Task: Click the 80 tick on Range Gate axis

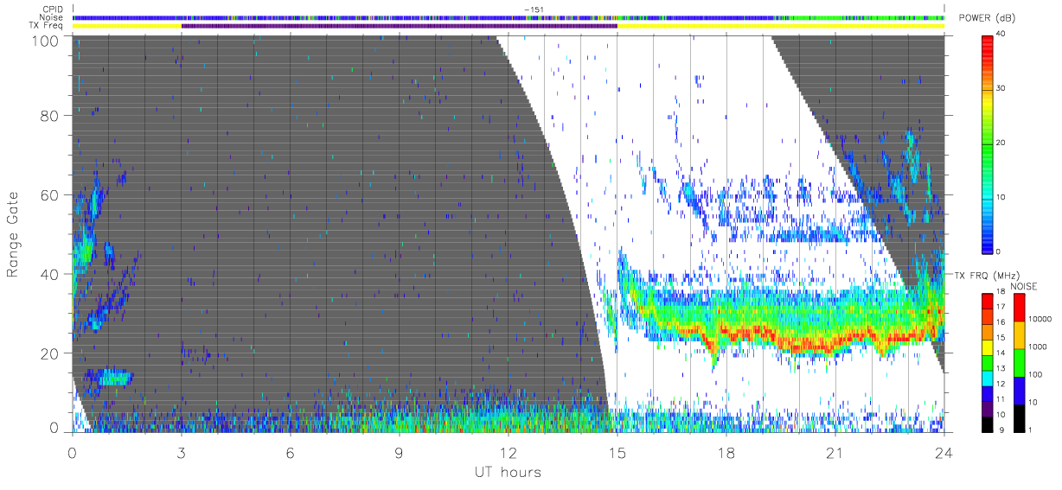Action: coord(52,116)
